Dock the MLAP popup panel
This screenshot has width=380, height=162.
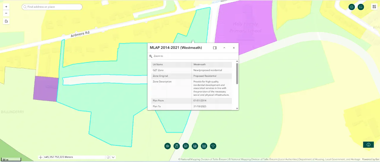pyautogui.click(x=215, y=48)
